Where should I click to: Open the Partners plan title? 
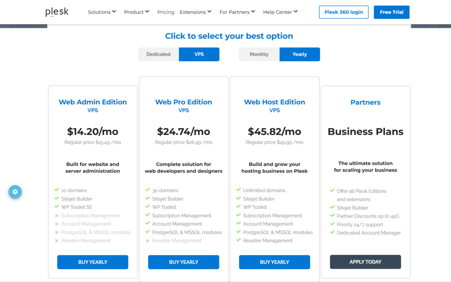point(365,103)
